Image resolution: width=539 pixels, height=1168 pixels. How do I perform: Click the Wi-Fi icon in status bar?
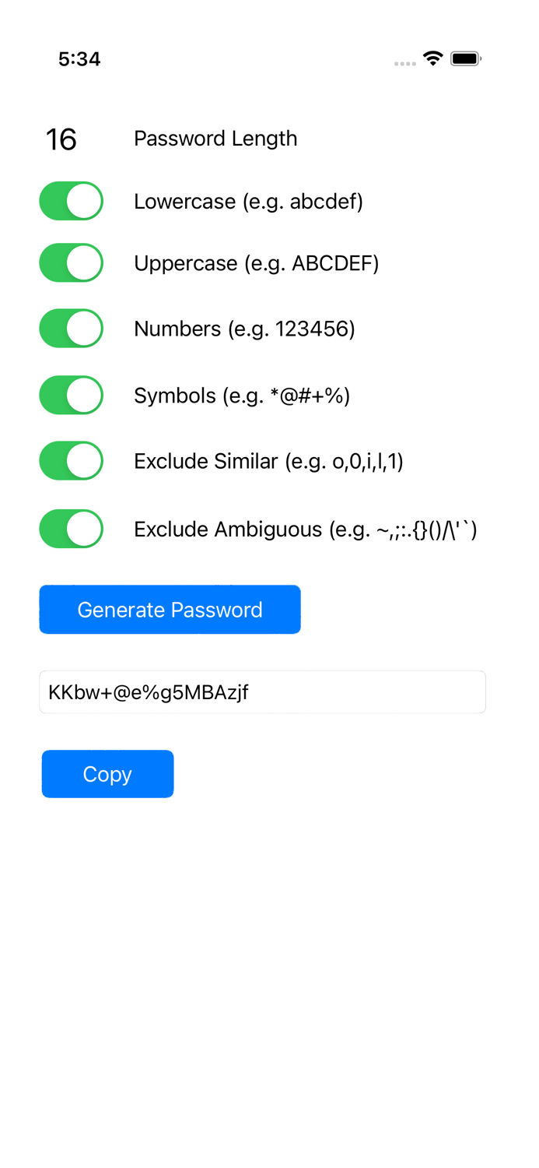point(432,58)
